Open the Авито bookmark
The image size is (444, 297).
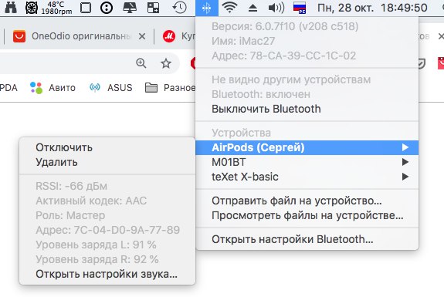[53, 88]
